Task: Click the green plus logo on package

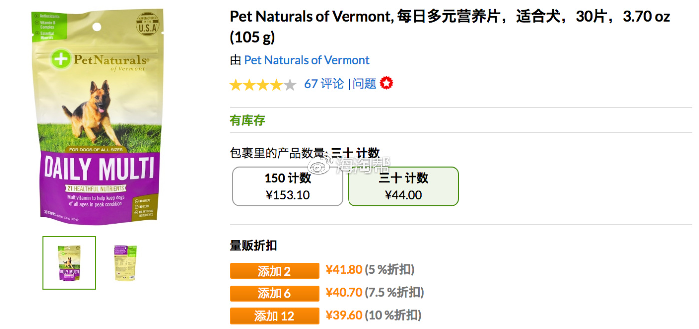Action: point(60,59)
